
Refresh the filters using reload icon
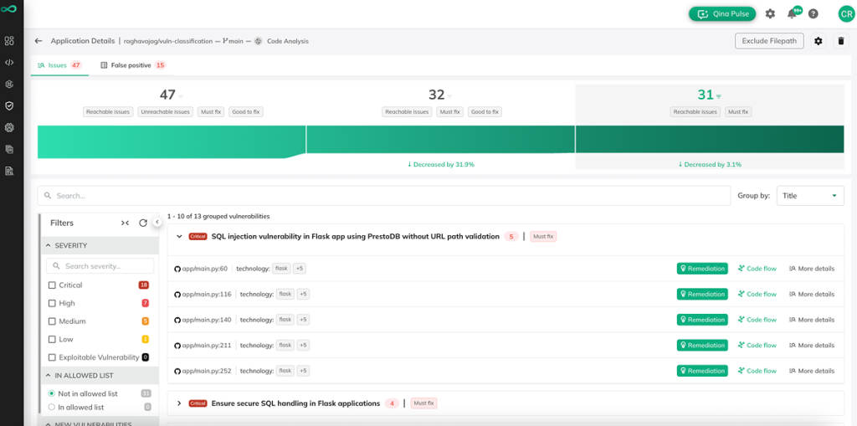click(x=143, y=223)
